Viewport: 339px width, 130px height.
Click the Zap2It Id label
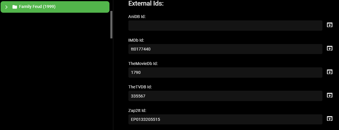click(x=137, y=110)
